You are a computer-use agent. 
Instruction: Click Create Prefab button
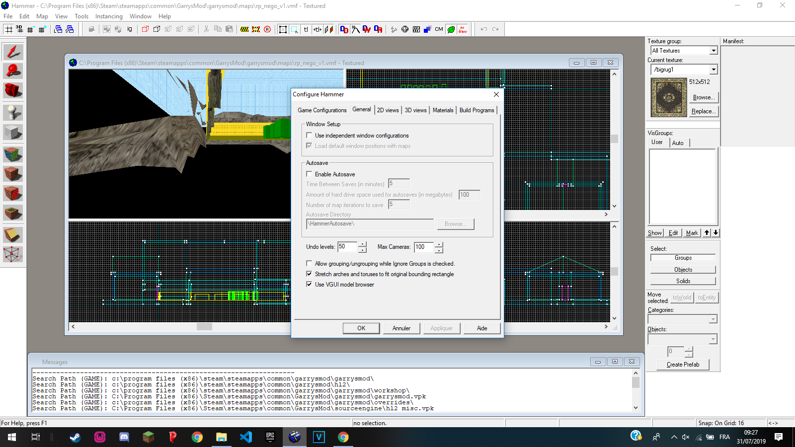(683, 365)
